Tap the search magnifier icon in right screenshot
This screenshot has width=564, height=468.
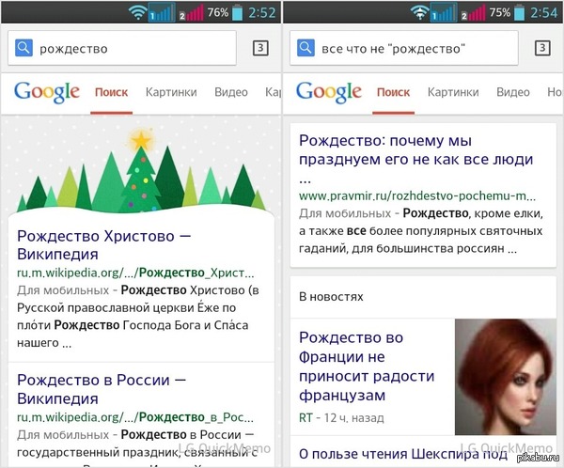[x=305, y=48]
